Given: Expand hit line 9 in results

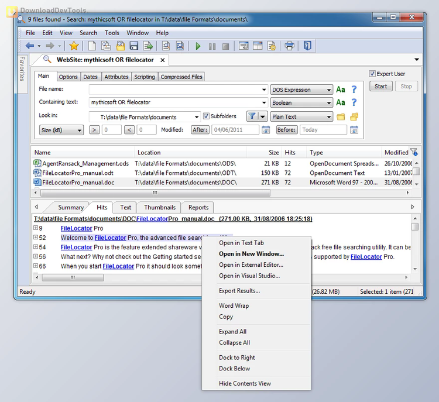Looking at the screenshot, I should 36,228.
